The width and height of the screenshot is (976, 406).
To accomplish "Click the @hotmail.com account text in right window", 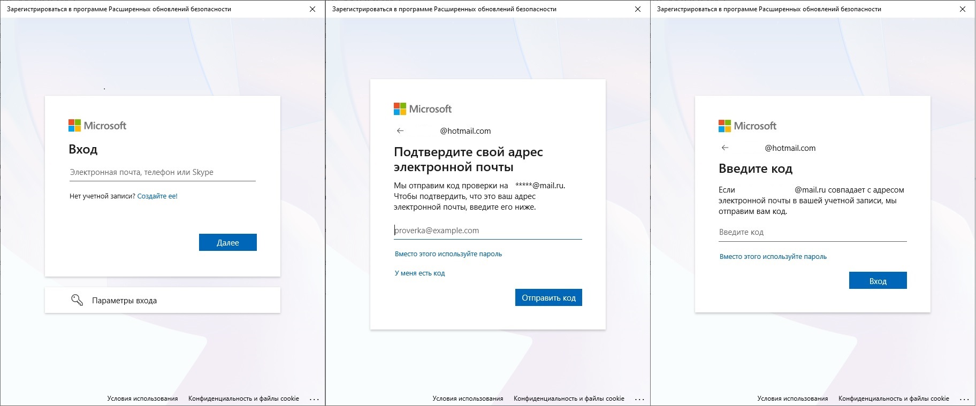I will (x=790, y=148).
